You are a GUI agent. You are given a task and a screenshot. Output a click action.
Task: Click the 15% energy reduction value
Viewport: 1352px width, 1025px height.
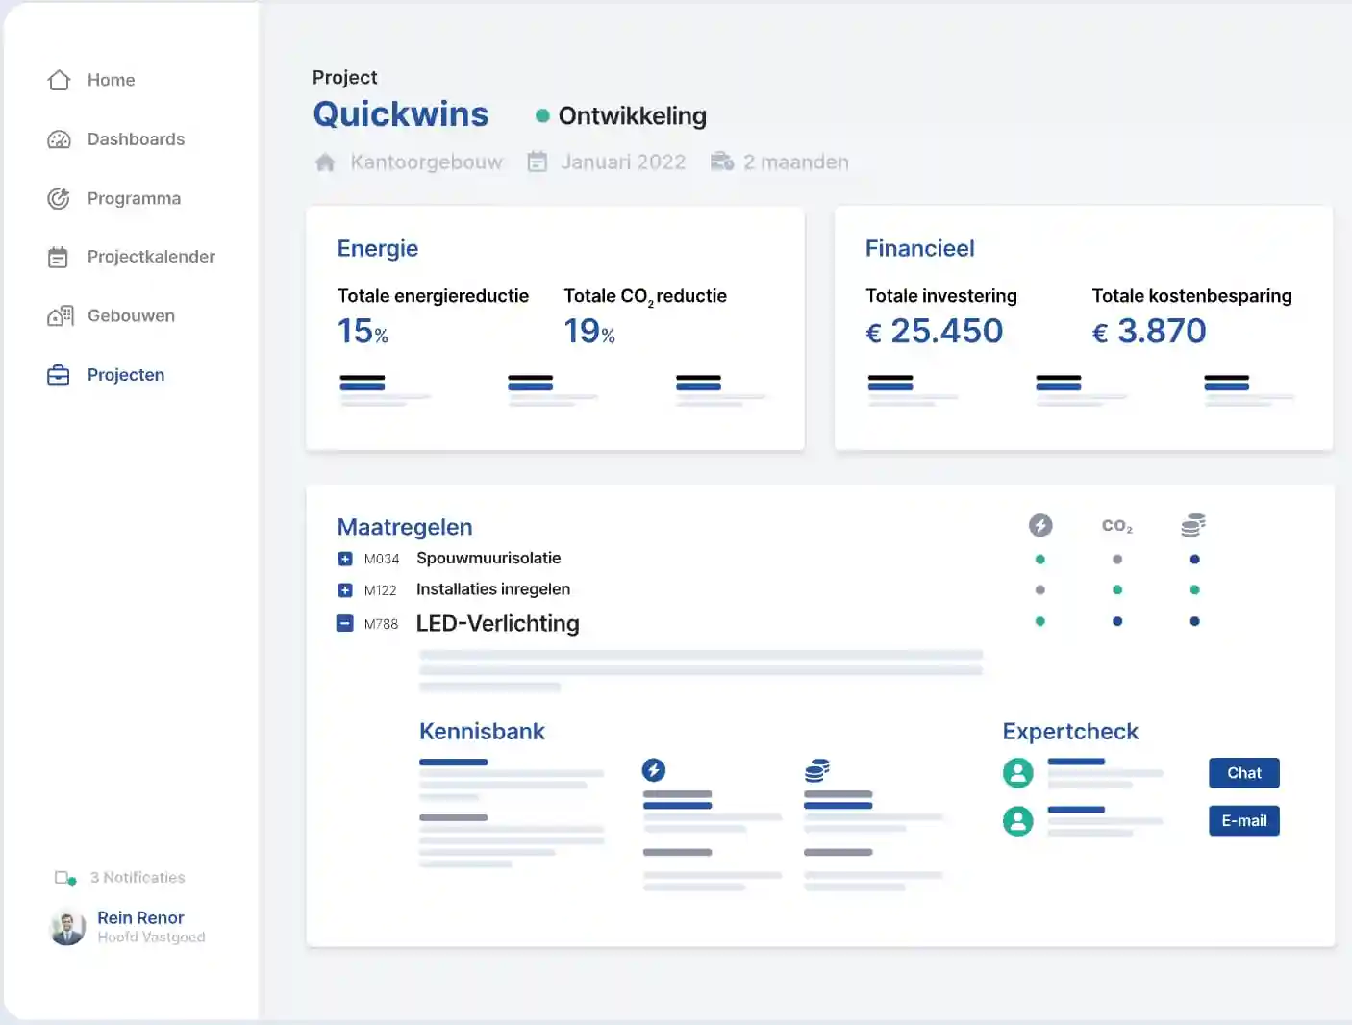click(363, 332)
